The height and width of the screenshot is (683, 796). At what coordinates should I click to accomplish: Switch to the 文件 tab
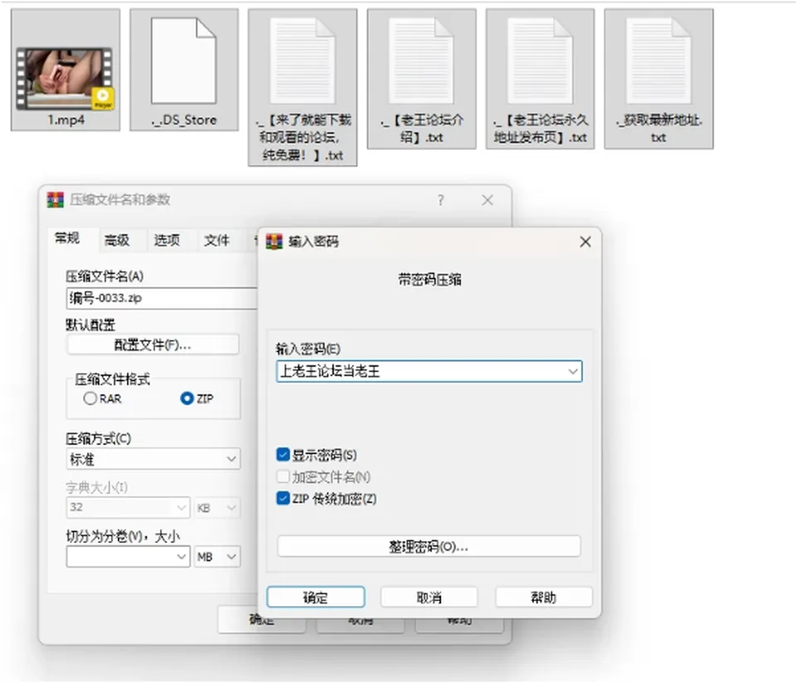coord(216,240)
